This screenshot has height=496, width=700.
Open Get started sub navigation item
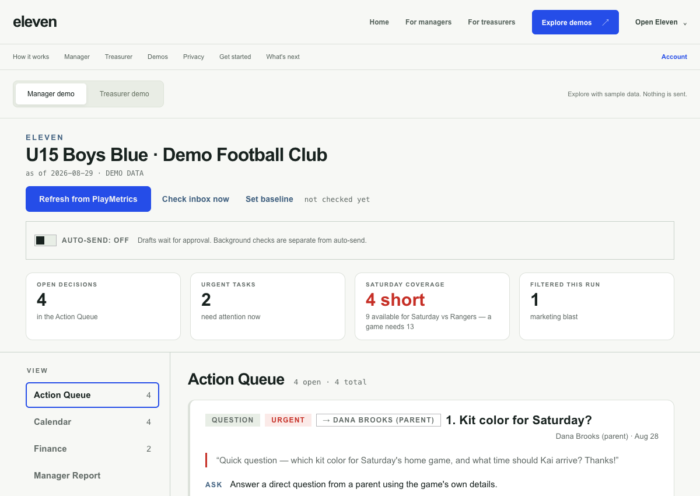tap(235, 57)
